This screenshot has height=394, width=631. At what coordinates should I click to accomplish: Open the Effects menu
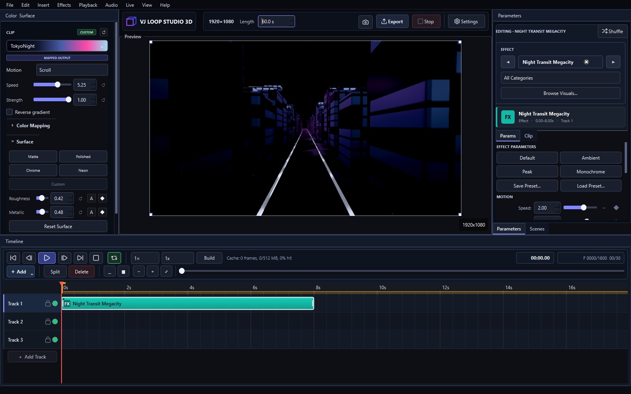[x=64, y=5]
